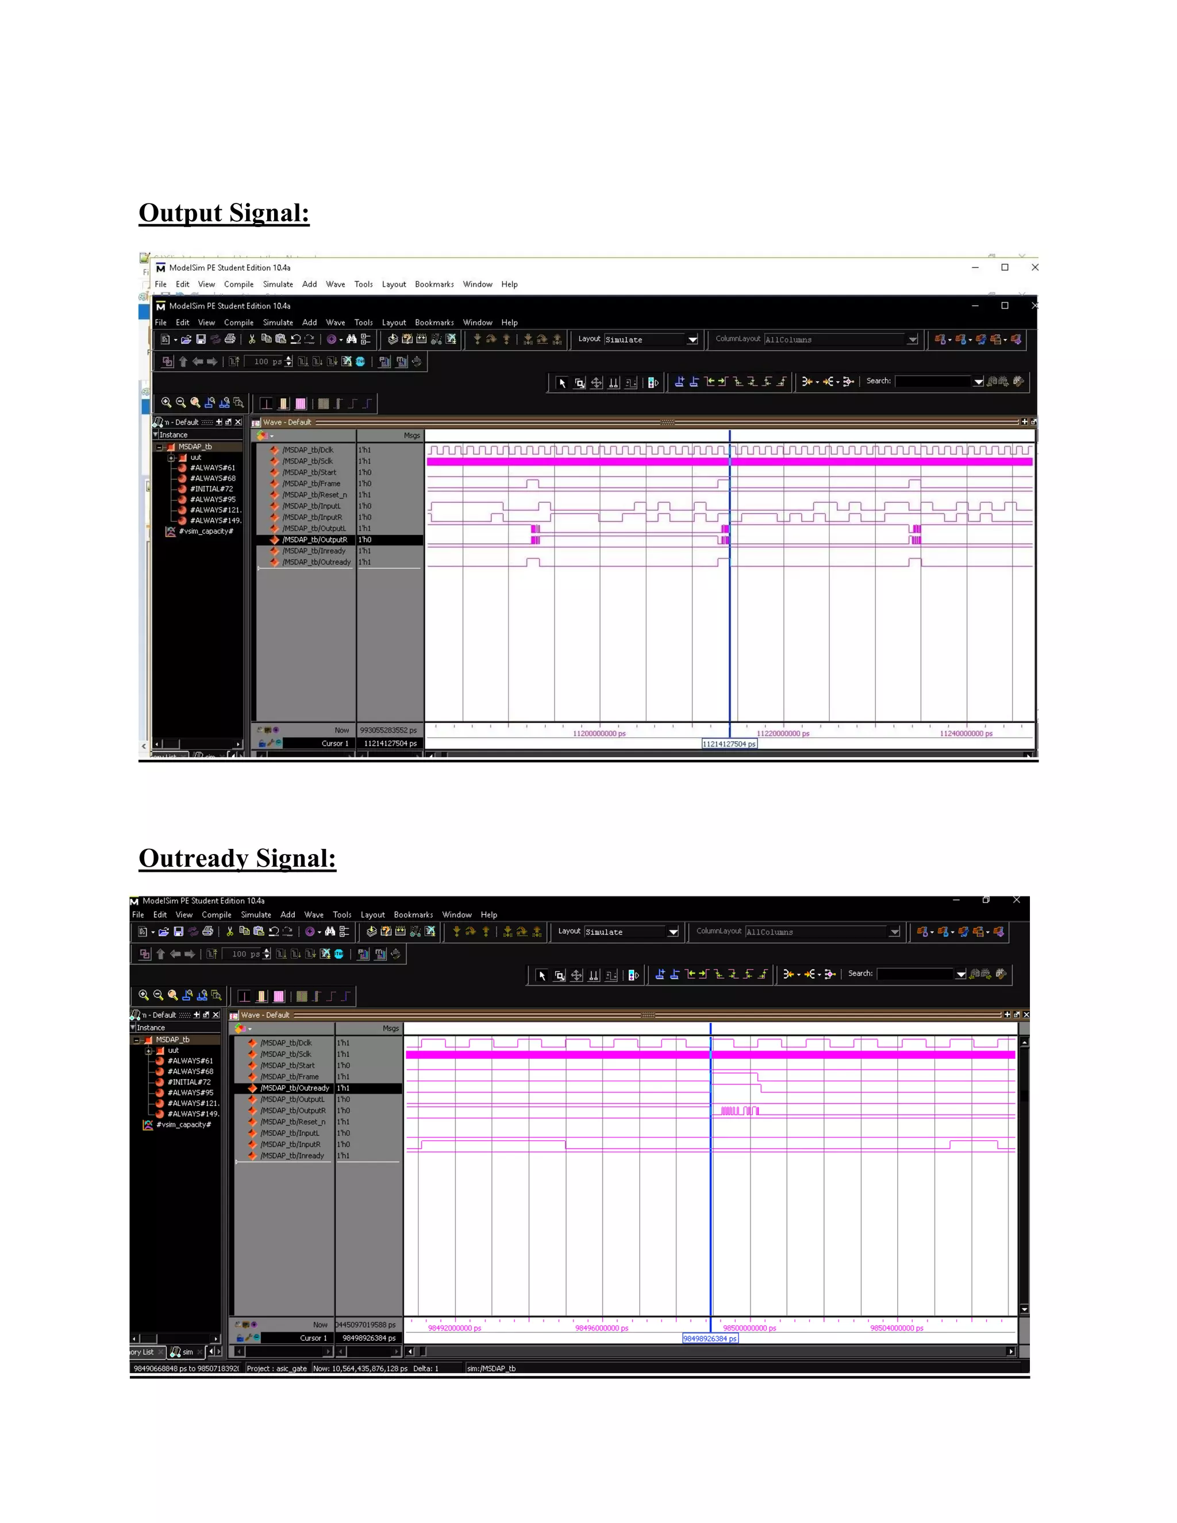Select #INITIAL#72 instance in lower screenshot
The image size is (1177, 1523).
(189, 1082)
